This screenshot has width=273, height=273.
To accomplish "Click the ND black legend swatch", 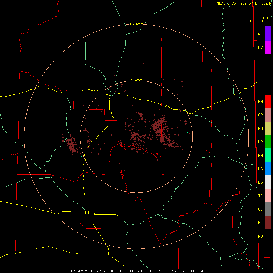I will [268, 236].
